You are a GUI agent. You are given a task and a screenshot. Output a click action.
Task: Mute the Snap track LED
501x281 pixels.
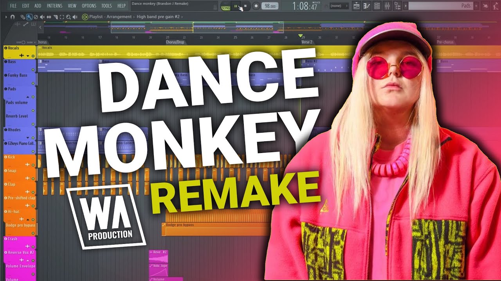pyautogui.click(x=33, y=178)
